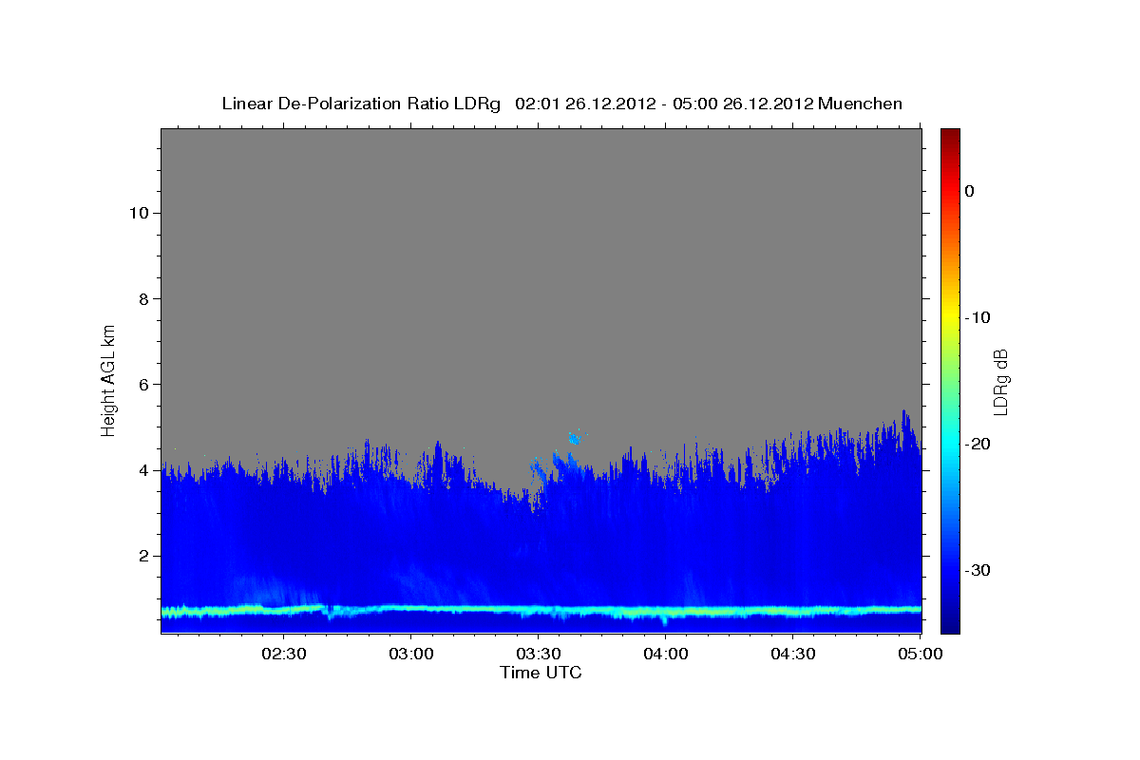Viewport: 1140px width, 760px height.
Task: Click the 03:00 time tick label
Action: [411, 654]
